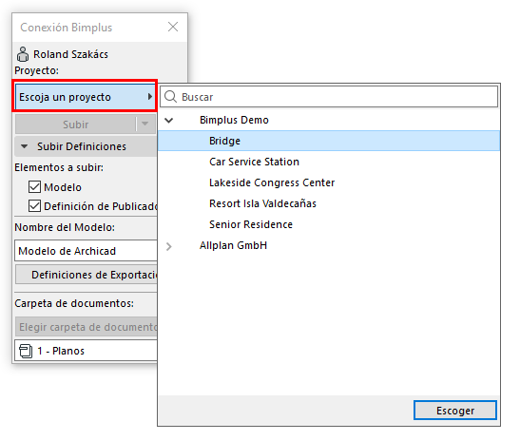This screenshot has height=441, width=520.
Task: Open Definiciones de Exportación settings
Action: [x=87, y=275]
